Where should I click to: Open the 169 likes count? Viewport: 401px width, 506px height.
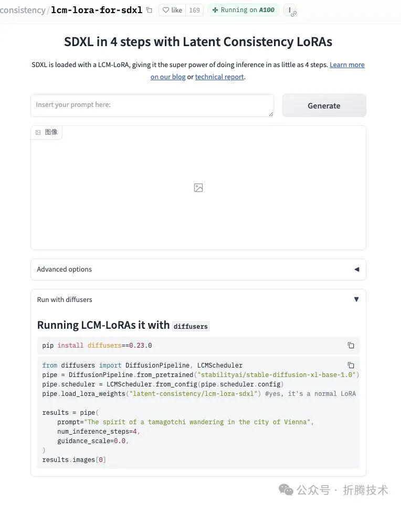click(194, 10)
